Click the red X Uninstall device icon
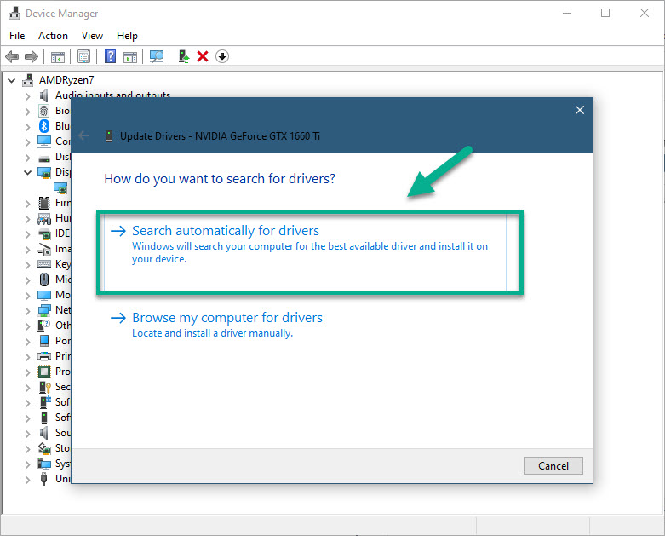The width and height of the screenshot is (665, 536). coord(203,56)
